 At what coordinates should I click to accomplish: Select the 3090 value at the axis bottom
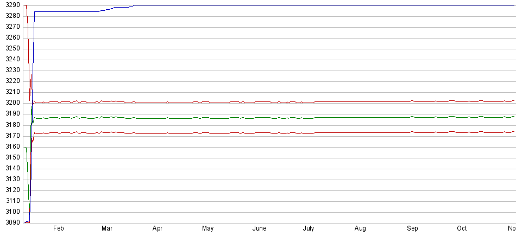11,222
